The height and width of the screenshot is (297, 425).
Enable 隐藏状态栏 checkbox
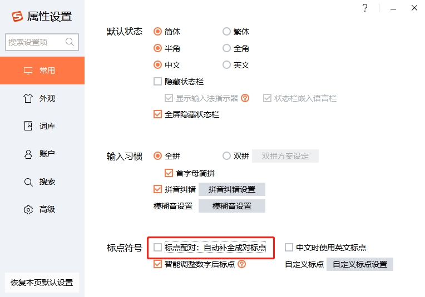[158, 82]
